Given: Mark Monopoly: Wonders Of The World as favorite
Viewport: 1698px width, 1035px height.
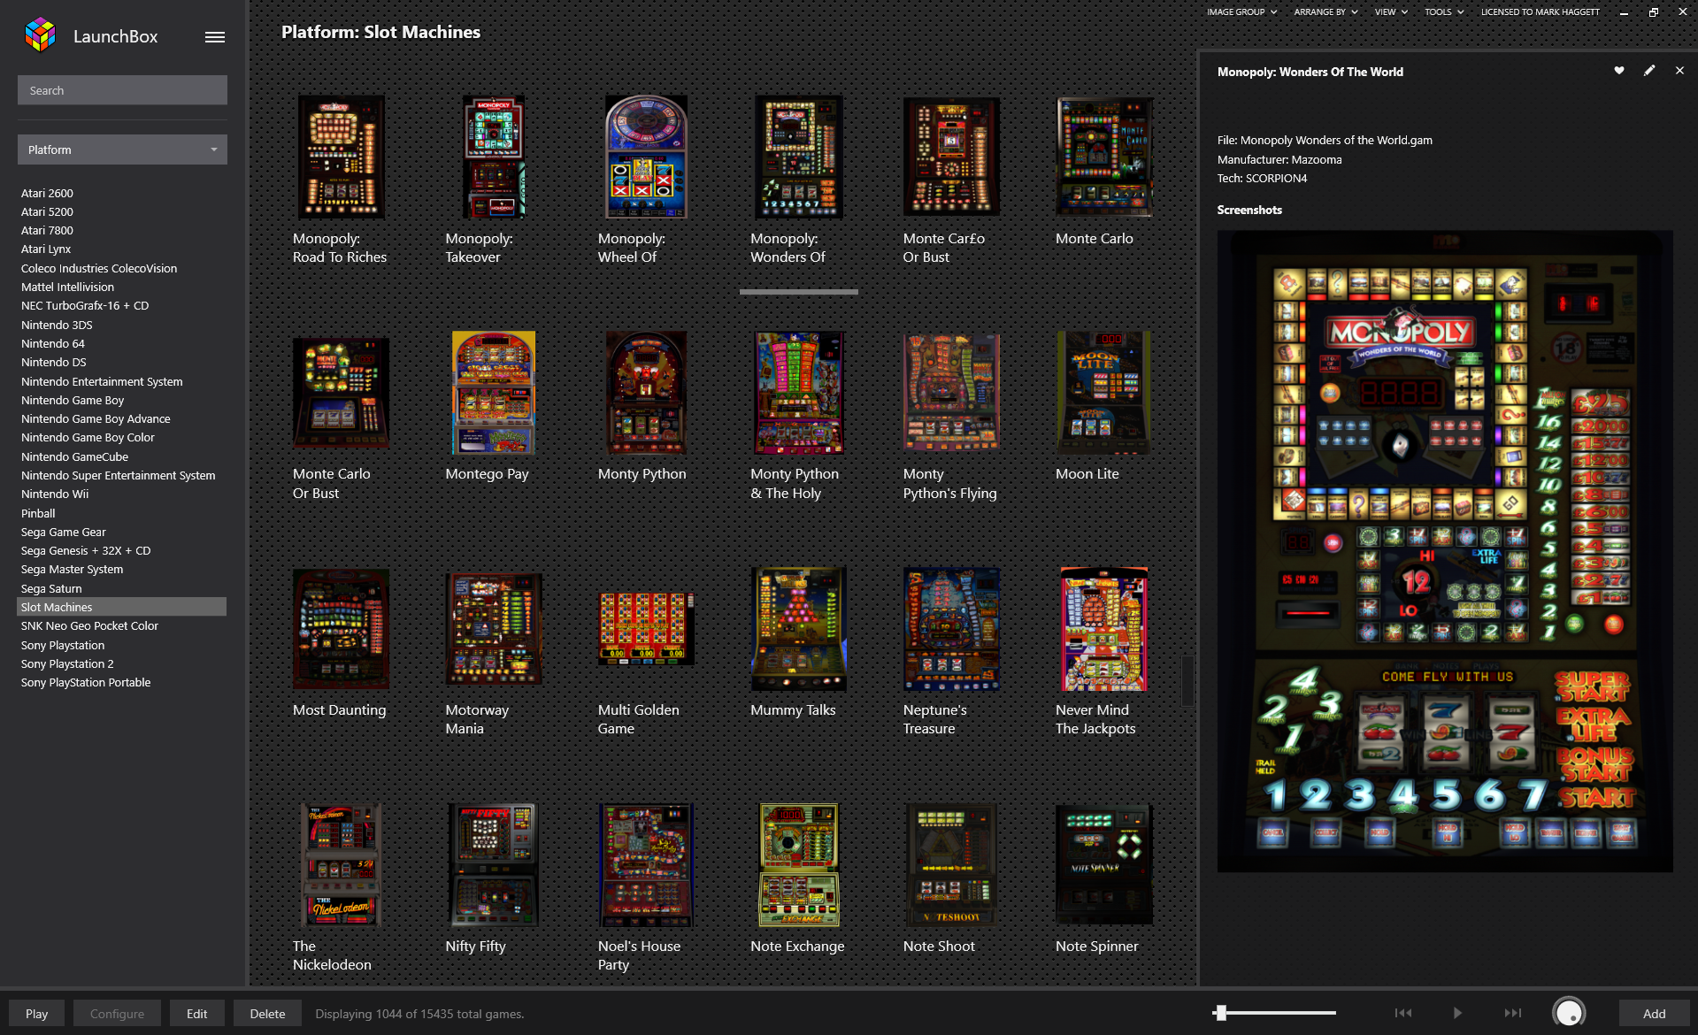Looking at the screenshot, I should pos(1619,71).
